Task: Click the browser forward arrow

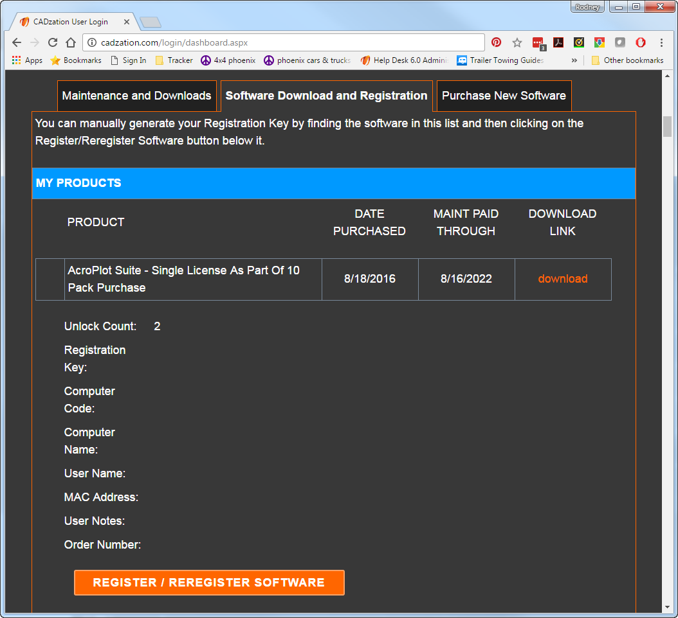Action: tap(35, 42)
